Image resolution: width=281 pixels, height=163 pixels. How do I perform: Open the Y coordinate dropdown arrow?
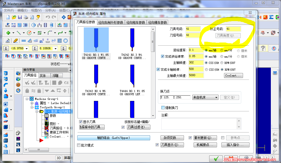point(56,49)
